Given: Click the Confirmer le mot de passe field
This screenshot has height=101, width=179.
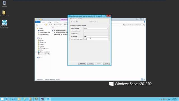Looking at the screenshot, I should pyautogui.click(x=96, y=39).
